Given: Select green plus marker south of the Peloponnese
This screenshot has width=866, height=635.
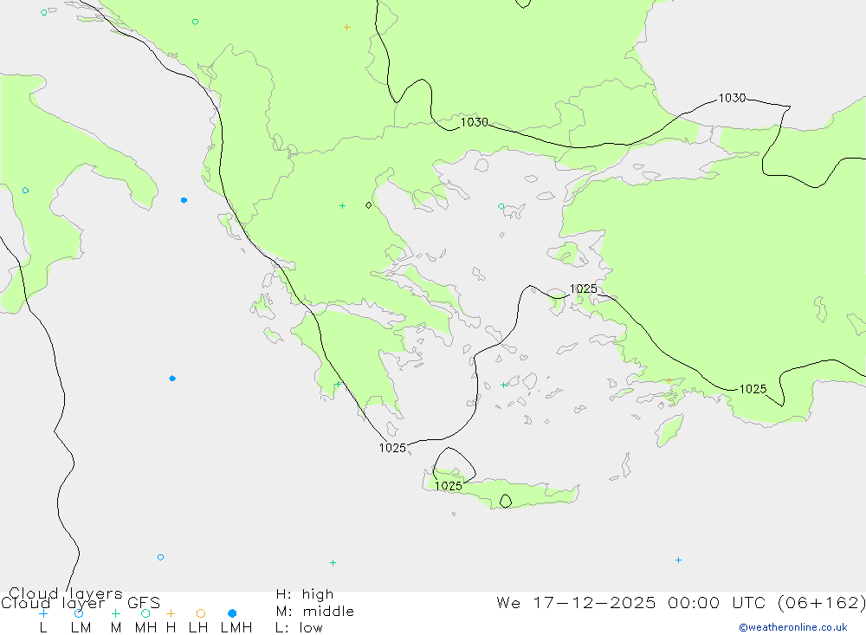Looking at the screenshot, I should click(x=333, y=562).
